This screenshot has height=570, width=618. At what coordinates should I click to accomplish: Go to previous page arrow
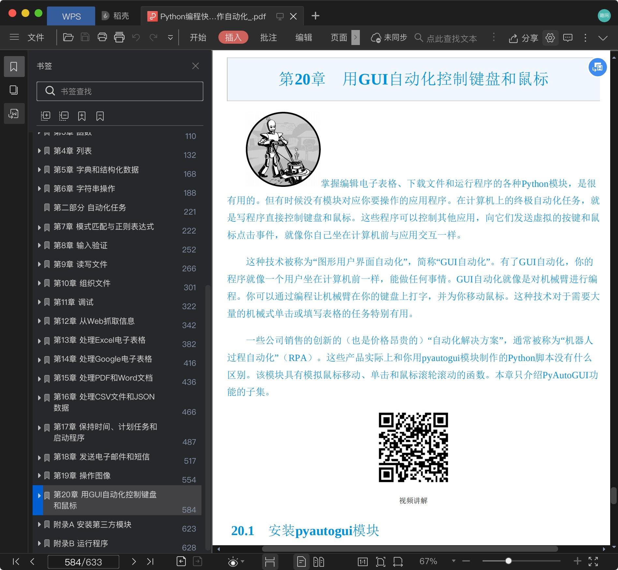32,561
